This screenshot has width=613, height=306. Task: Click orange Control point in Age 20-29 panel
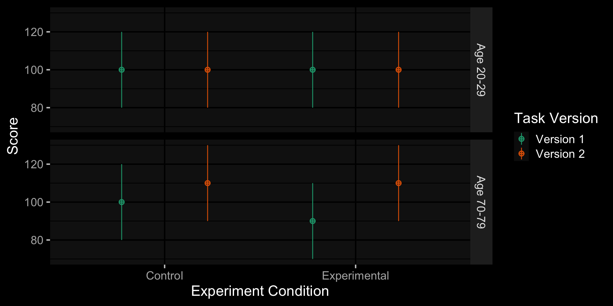[208, 70]
